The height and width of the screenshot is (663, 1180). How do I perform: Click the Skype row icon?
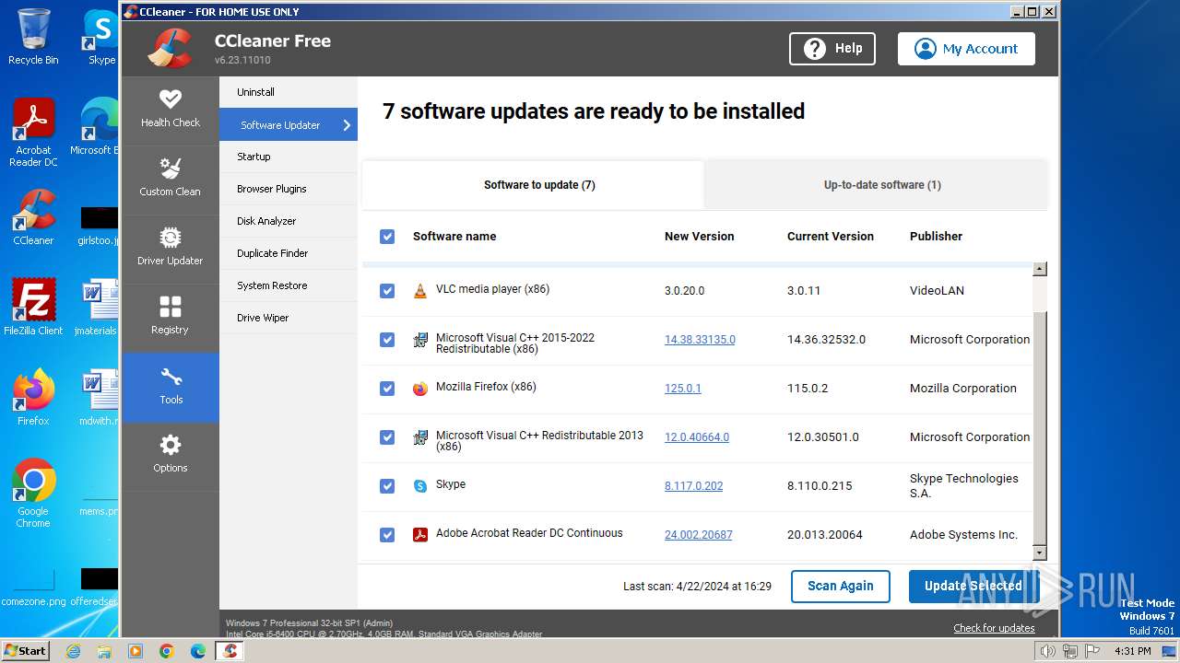pyautogui.click(x=420, y=485)
